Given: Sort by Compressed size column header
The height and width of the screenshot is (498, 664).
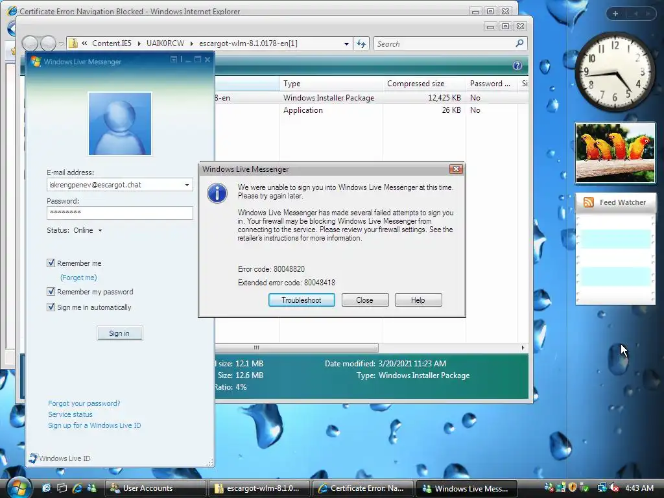Looking at the screenshot, I should click(425, 84).
